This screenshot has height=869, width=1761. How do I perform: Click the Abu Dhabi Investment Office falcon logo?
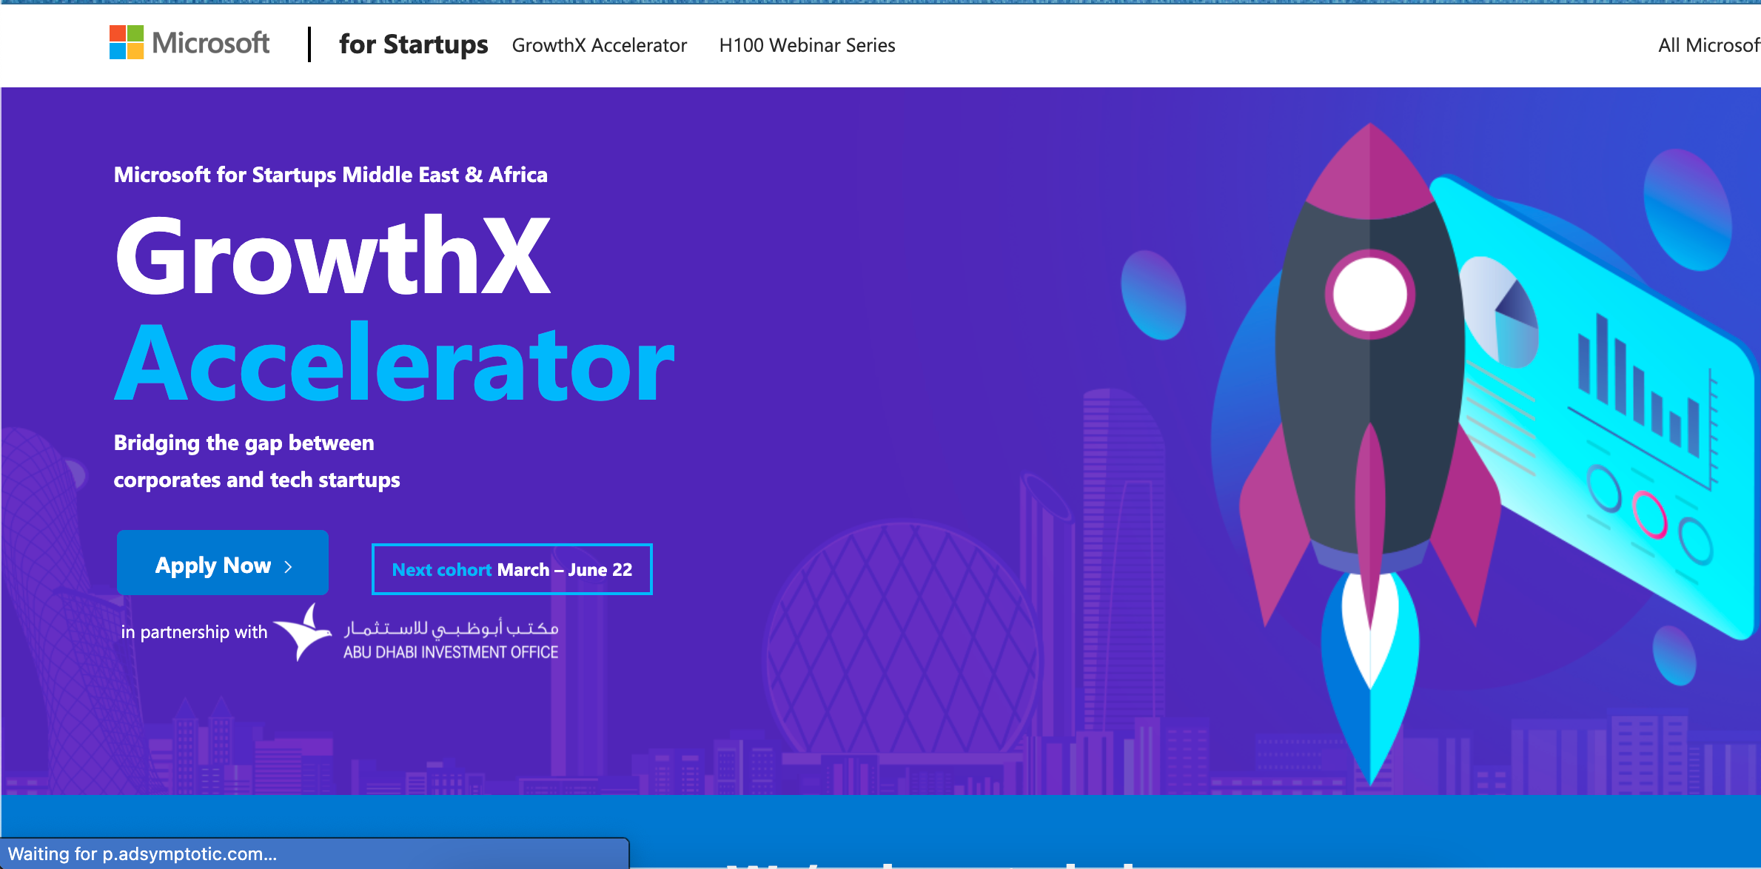coord(303,633)
